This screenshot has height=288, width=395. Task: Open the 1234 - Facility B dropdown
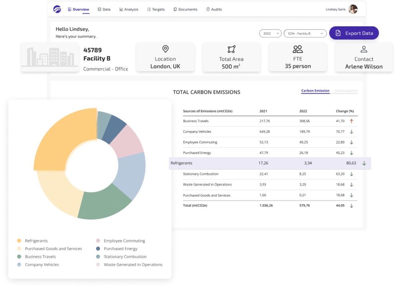[x=305, y=33]
